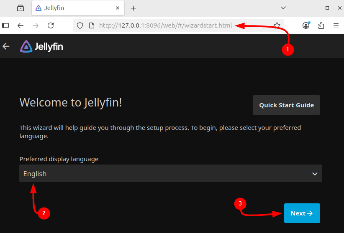Open the Firefox account menu

[306, 25]
